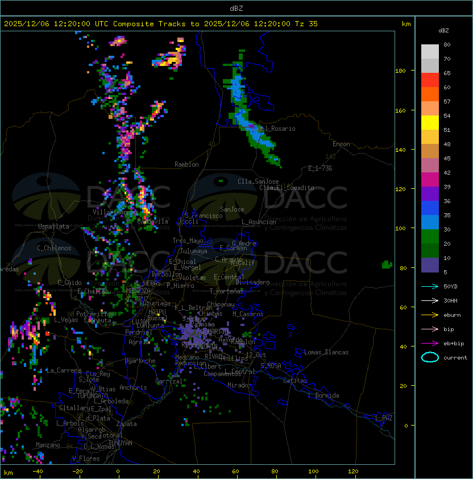Click the C_Chilenos place label
This screenshot has width=473, height=479.
tap(54, 248)
